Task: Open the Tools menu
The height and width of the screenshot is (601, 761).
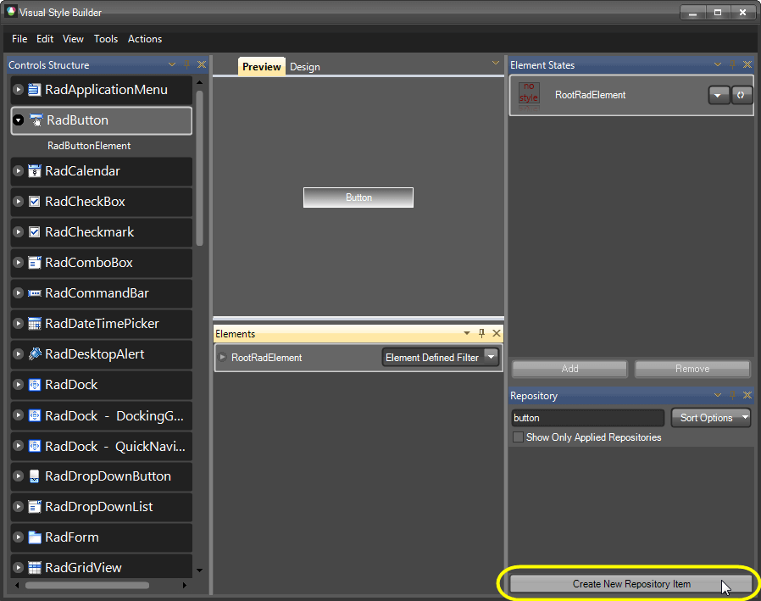Action: click(106, 39)
